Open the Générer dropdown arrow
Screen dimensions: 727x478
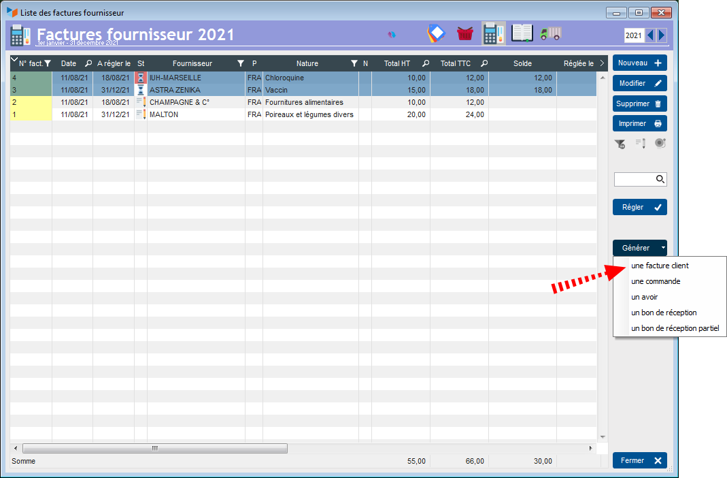[x=663, y=249]
